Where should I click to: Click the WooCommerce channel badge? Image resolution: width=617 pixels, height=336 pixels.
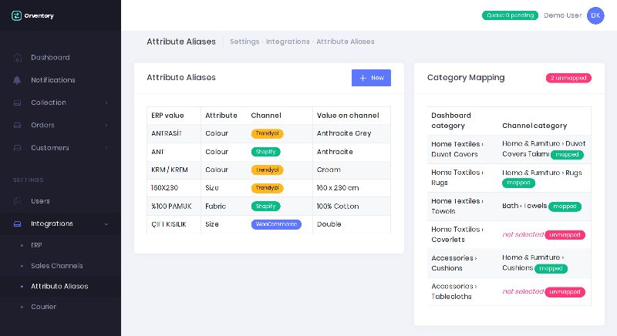tap(276, 224)
